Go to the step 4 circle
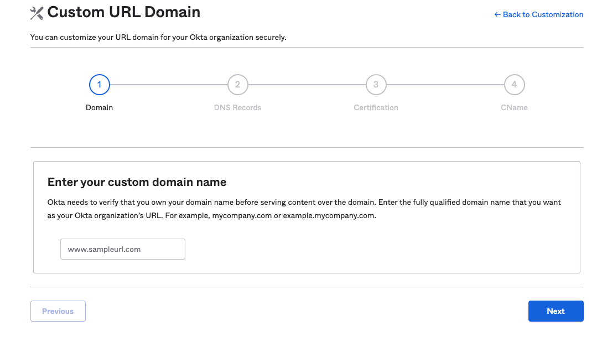602x341 pixels. (x=514, y=85)
